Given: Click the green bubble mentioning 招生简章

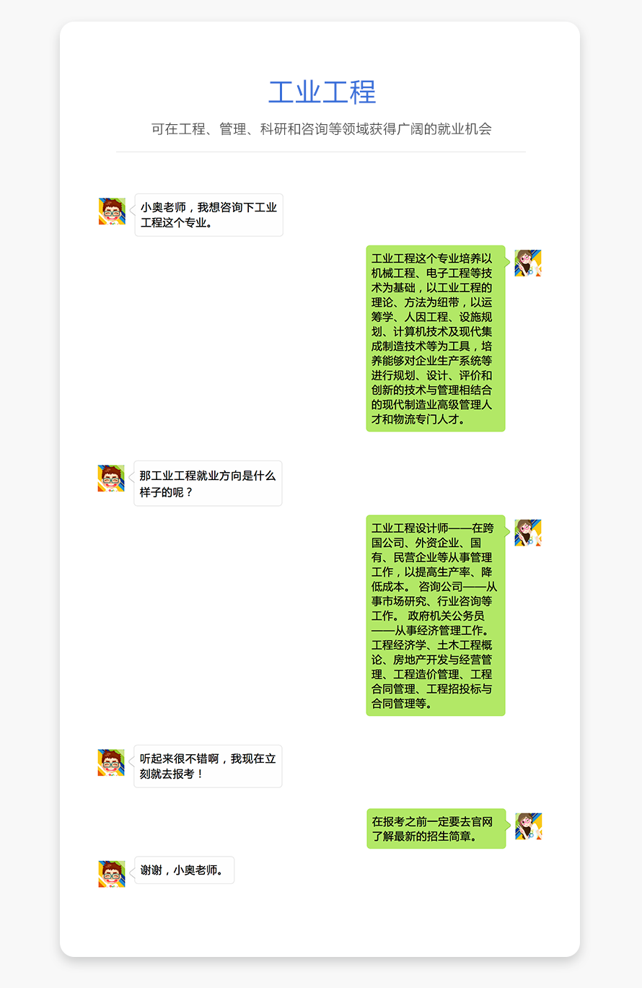Looking at the screenshot, I should coord(436,829).
